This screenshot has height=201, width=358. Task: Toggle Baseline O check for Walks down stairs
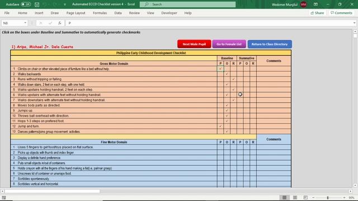click(227, 84)
